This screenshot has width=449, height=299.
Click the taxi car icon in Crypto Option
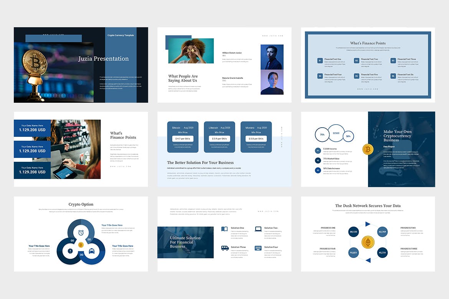pos(92,251)
